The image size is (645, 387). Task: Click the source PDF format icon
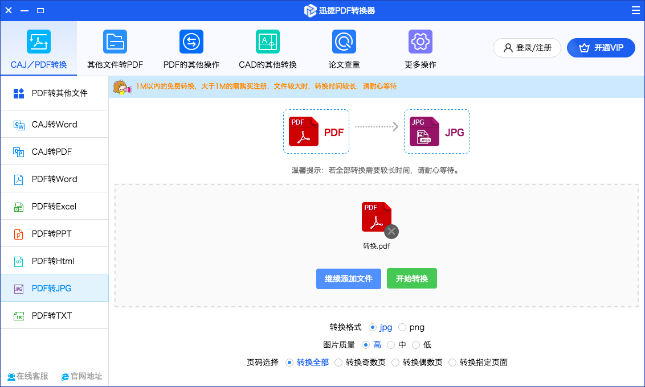coord(304,131)
